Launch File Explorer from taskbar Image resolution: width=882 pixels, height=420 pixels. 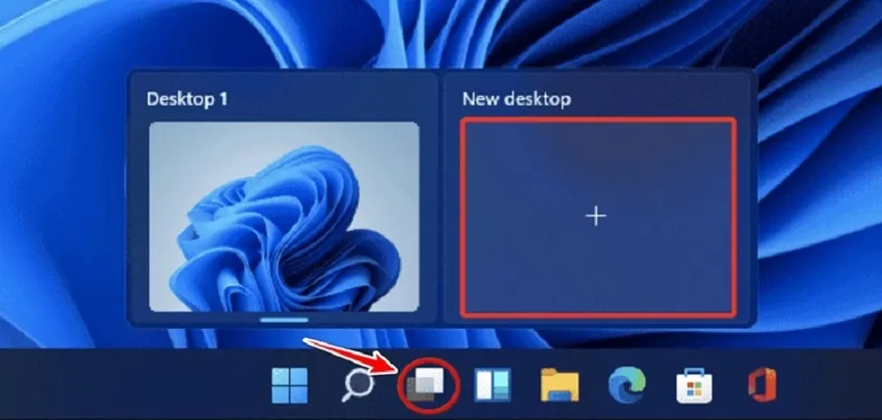pyautogui.click(x=560, y=386)
